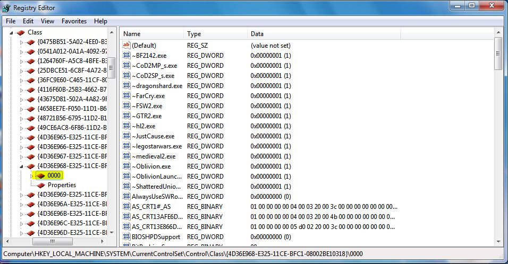This screenshot has width=508, height=264.
Task: Click the ~CoD2MP_s.exe value icon
Action: [126, 65]
